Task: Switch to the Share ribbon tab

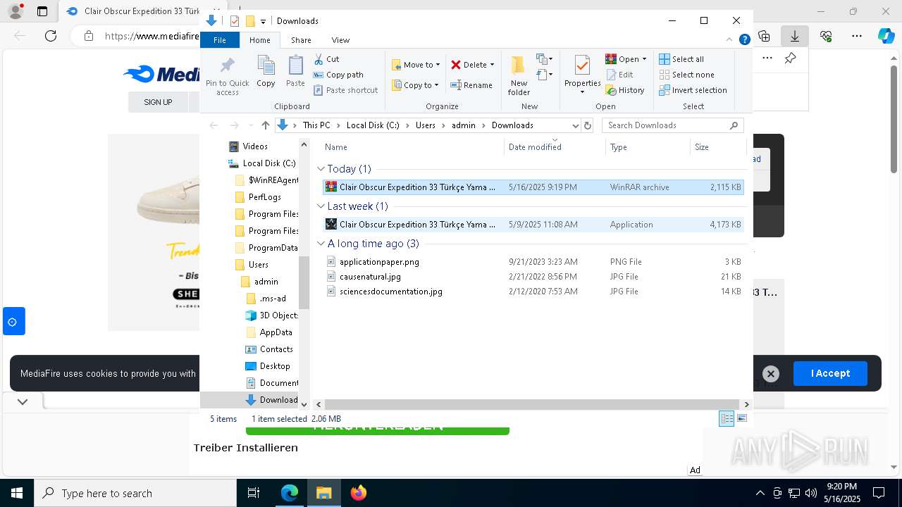Action: [x=301, y=40]
